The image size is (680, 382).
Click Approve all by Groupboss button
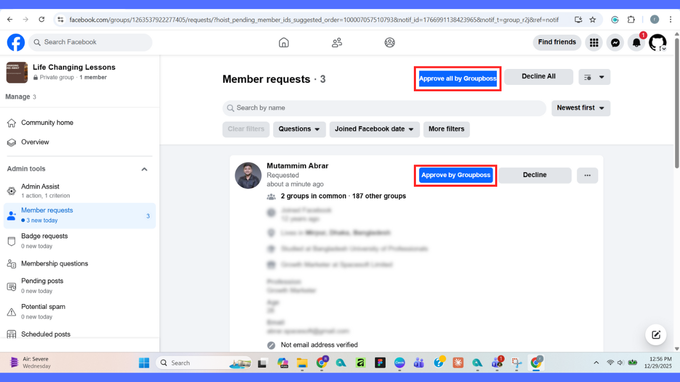[457, 79]
